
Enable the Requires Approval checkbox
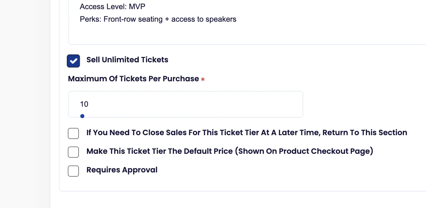click(73, 171)
